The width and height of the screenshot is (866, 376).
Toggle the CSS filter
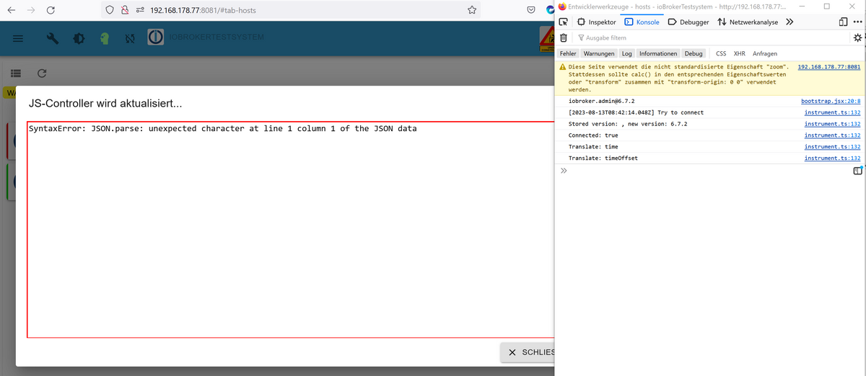click(721, 53)
